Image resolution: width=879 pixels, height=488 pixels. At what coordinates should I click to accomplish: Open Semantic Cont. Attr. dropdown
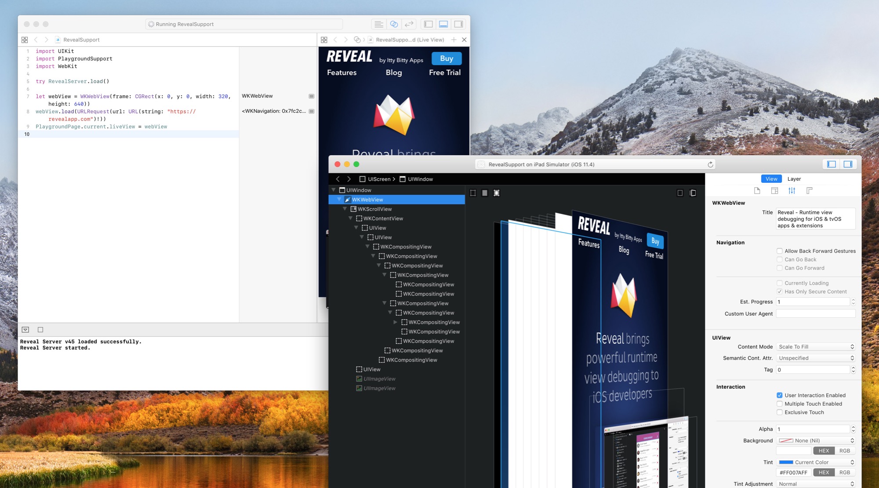pos(816,358)
